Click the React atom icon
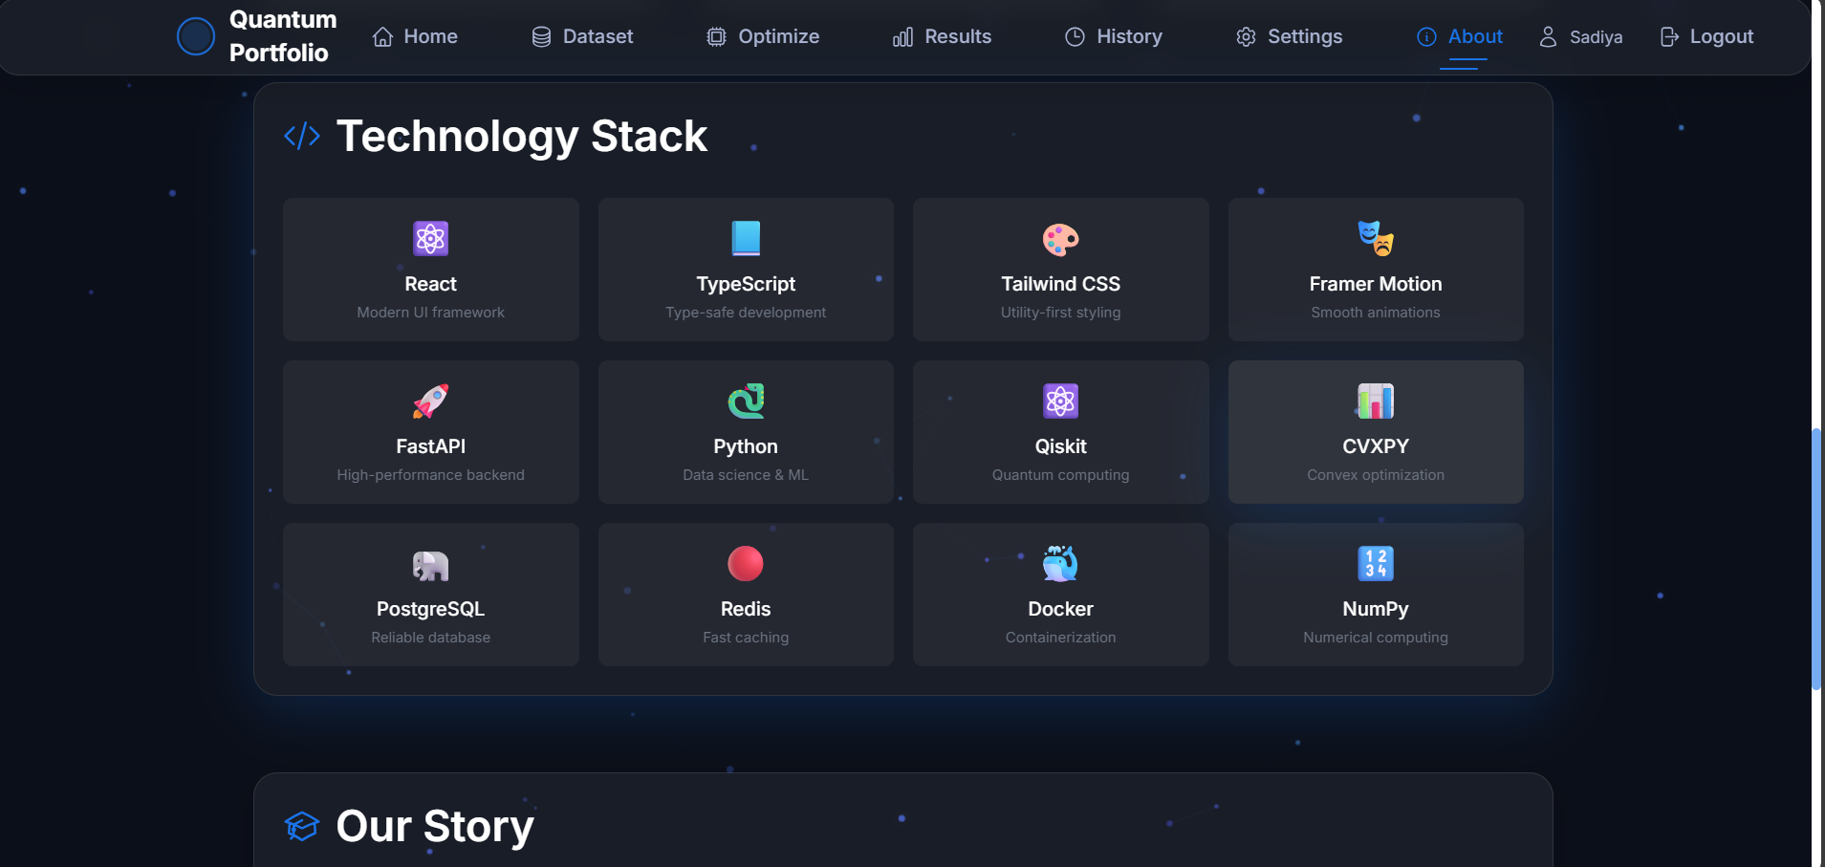The image size is (1825, 867). [431, 238]
